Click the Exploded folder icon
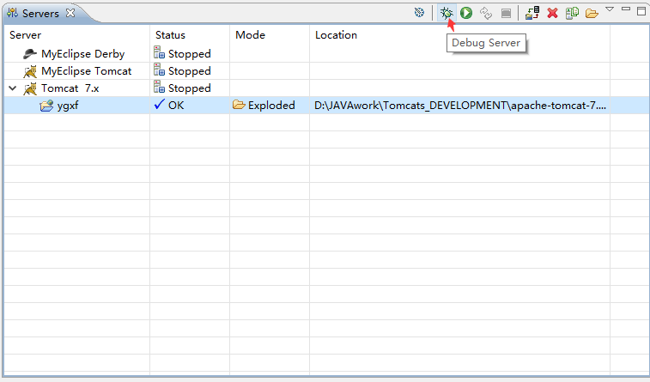650x382 pixels. click(239, 105)
